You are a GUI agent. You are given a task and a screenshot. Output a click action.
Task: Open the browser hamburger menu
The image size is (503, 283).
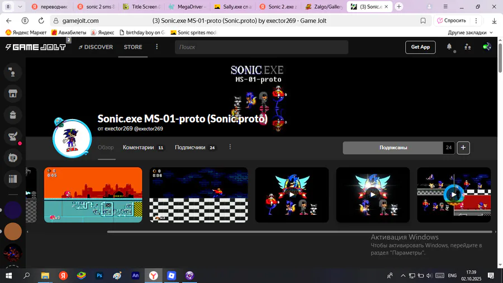[x=445, y=6]
